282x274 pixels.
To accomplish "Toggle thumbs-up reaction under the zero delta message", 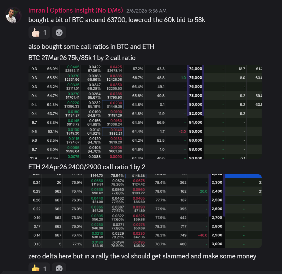I will [x=39, y=269].
